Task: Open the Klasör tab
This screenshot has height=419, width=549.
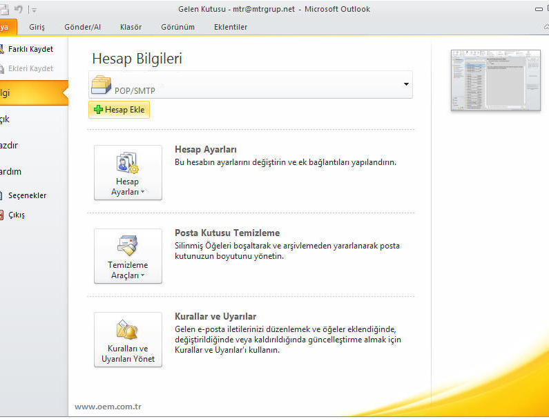Action: pos(131,27)
